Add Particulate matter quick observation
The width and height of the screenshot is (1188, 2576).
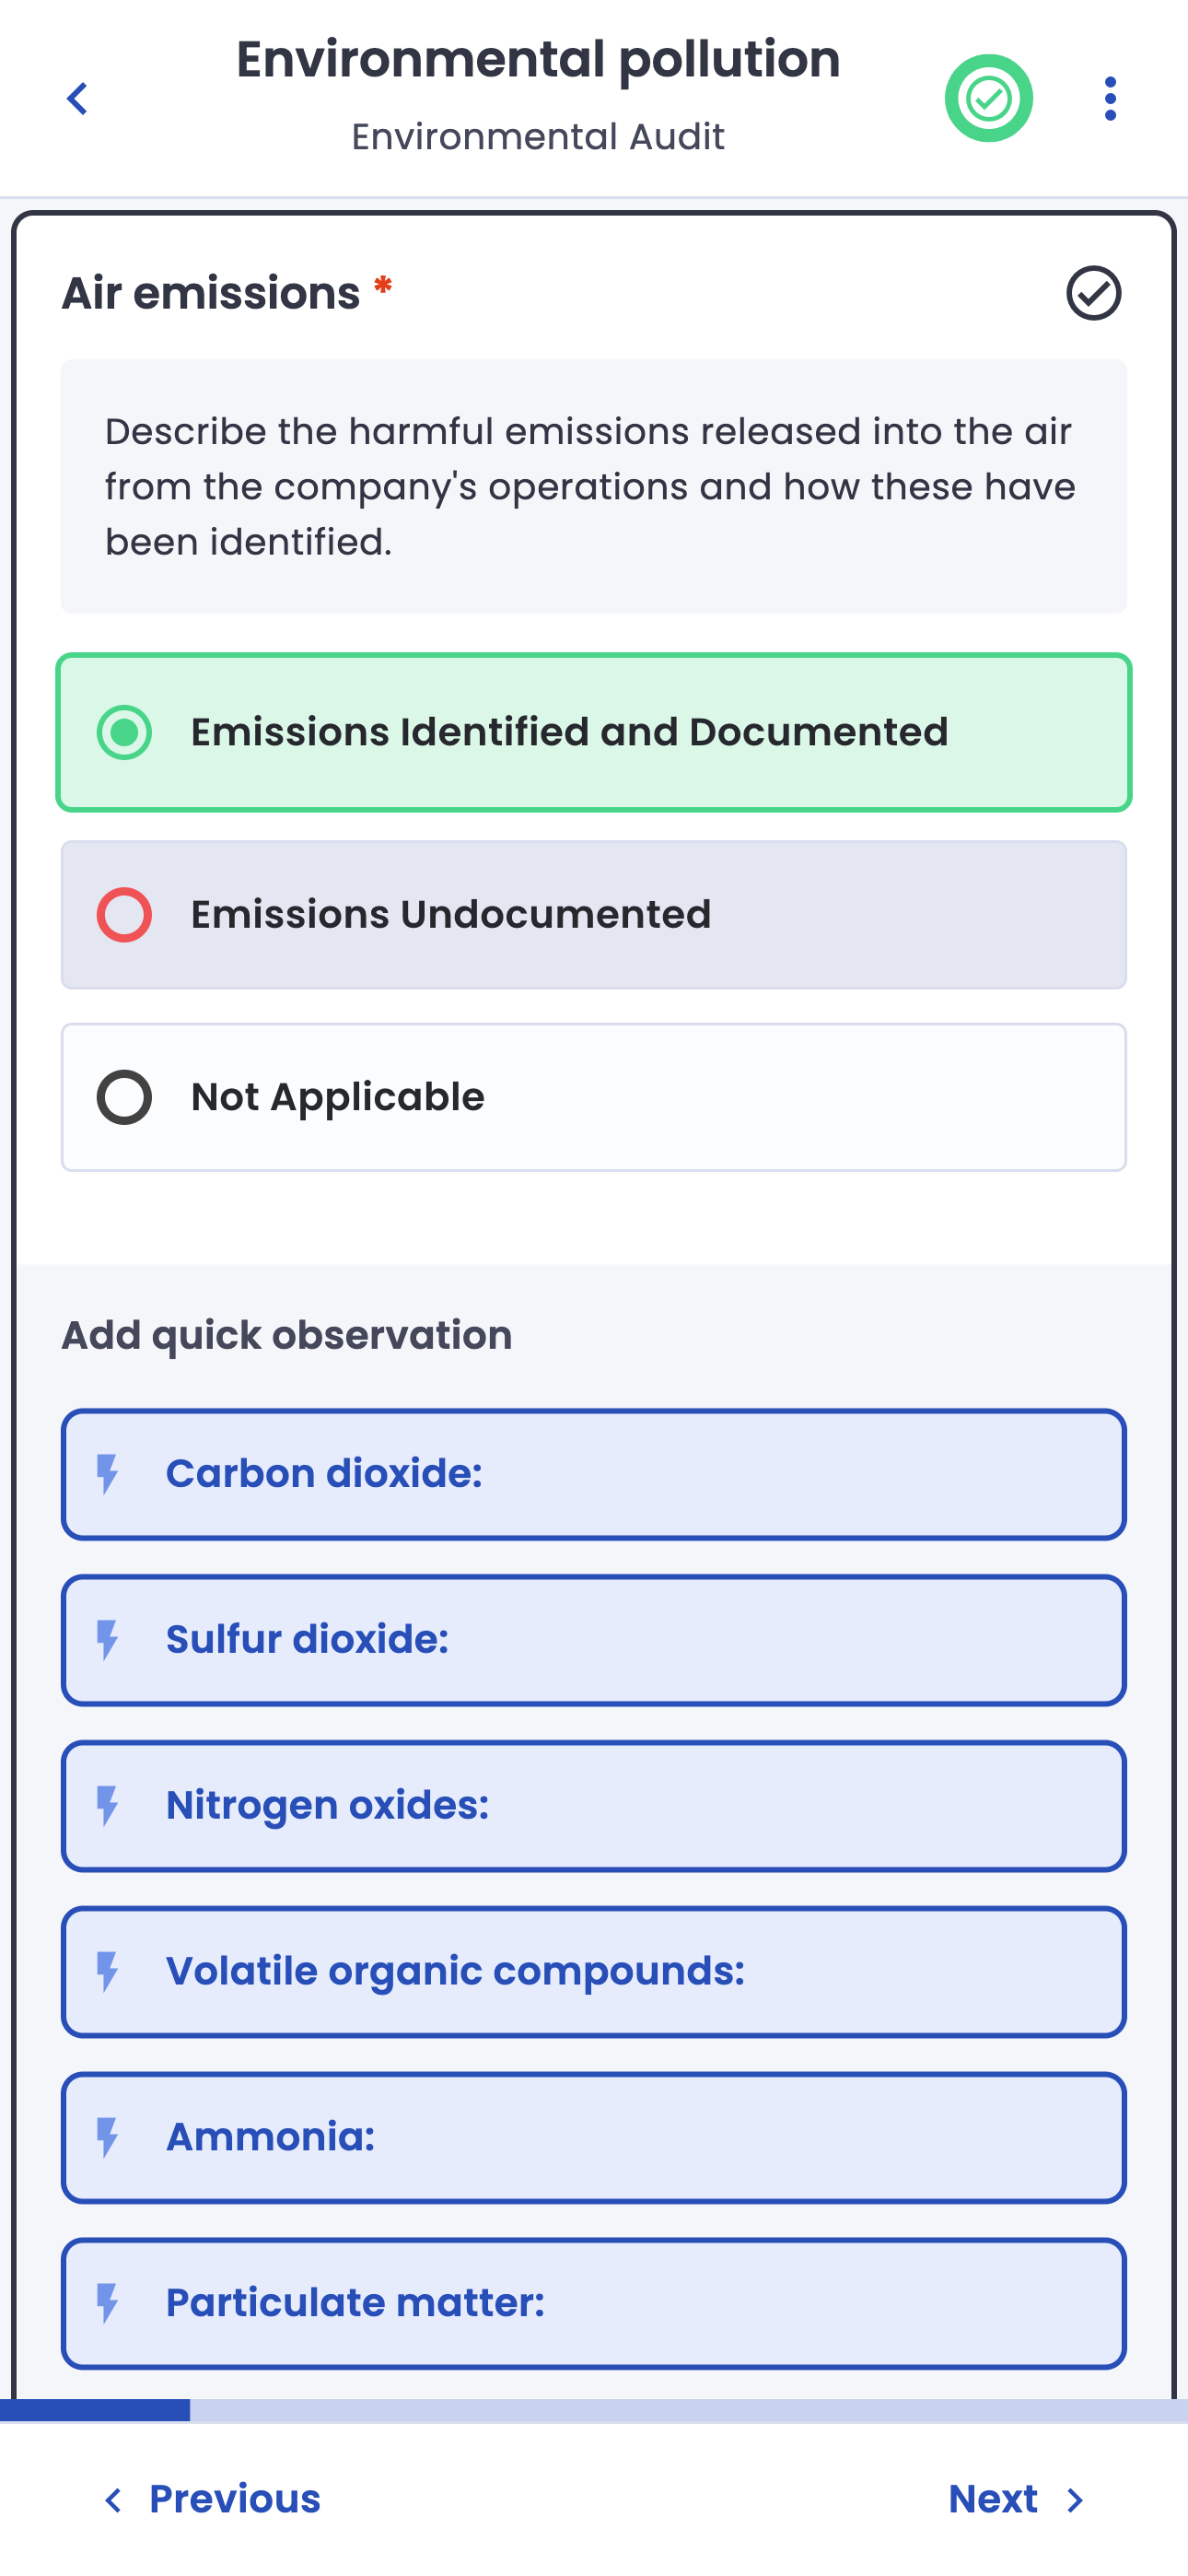click(593, 2304)
